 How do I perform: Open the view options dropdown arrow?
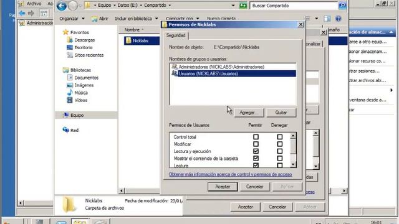click(316, 19)
